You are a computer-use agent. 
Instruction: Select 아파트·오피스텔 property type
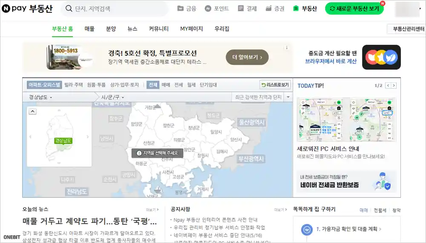[x=44, y=85]
